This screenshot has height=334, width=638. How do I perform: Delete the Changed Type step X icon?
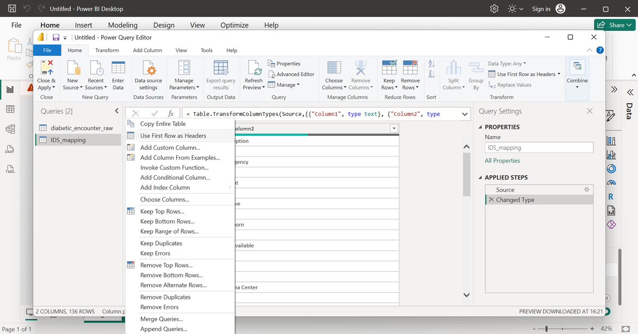[491, 200]
